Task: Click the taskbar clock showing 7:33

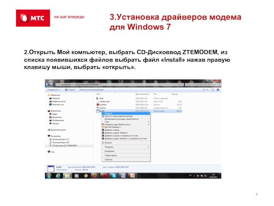Action: 213,176
